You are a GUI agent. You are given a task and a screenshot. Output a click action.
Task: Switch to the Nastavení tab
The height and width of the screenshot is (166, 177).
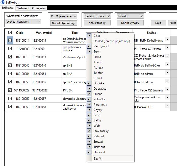point(23,8)
